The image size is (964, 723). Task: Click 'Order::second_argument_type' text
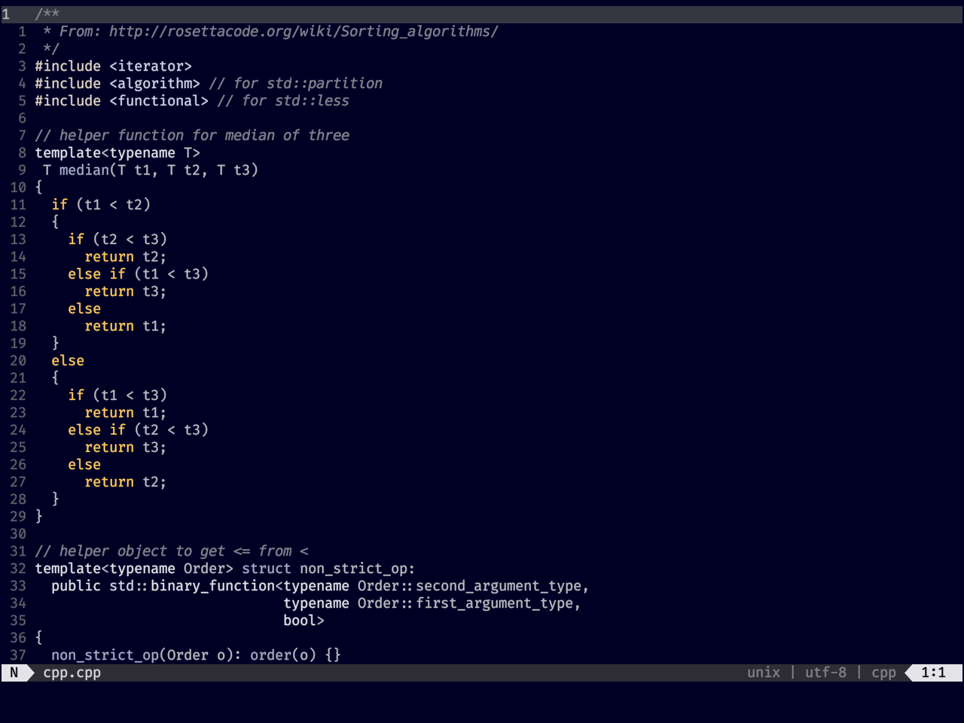469,586
